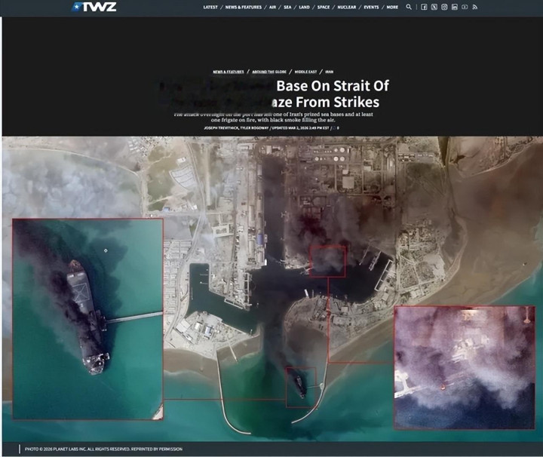Open the Instagram icon in header
543x457 pixels.
[x=444, y=7]
